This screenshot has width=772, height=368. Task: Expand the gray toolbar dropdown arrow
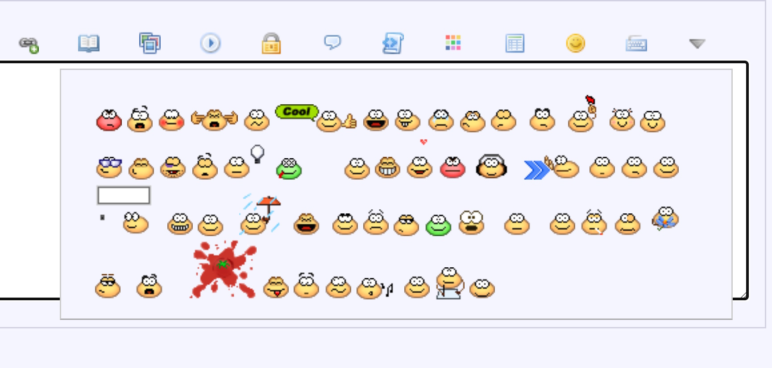tap(697, 43)
